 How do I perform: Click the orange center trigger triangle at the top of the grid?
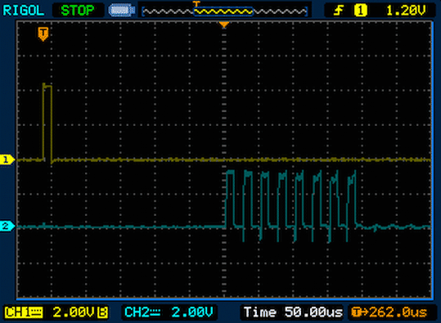(224, 25)
